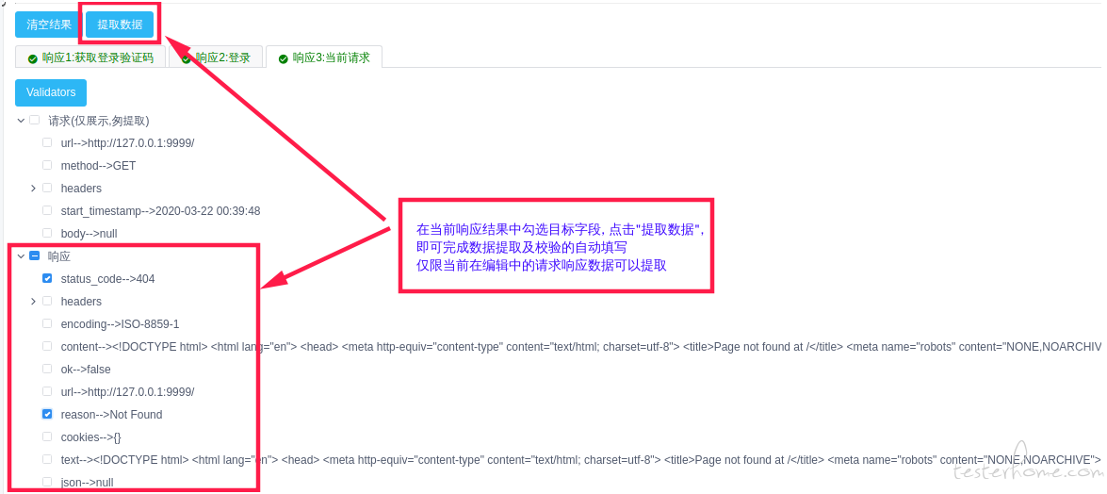Collapse the 请求 tree node
The width and height of the screenshot is (1107, 494).
click(20, 120)
